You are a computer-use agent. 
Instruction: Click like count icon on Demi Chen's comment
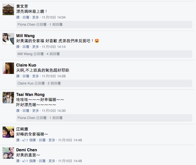pyautogui.click(x=24, y=161)
